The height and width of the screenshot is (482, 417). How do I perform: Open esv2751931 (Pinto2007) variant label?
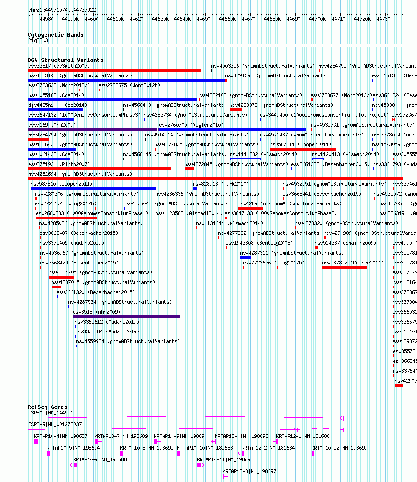pos(59,164)
